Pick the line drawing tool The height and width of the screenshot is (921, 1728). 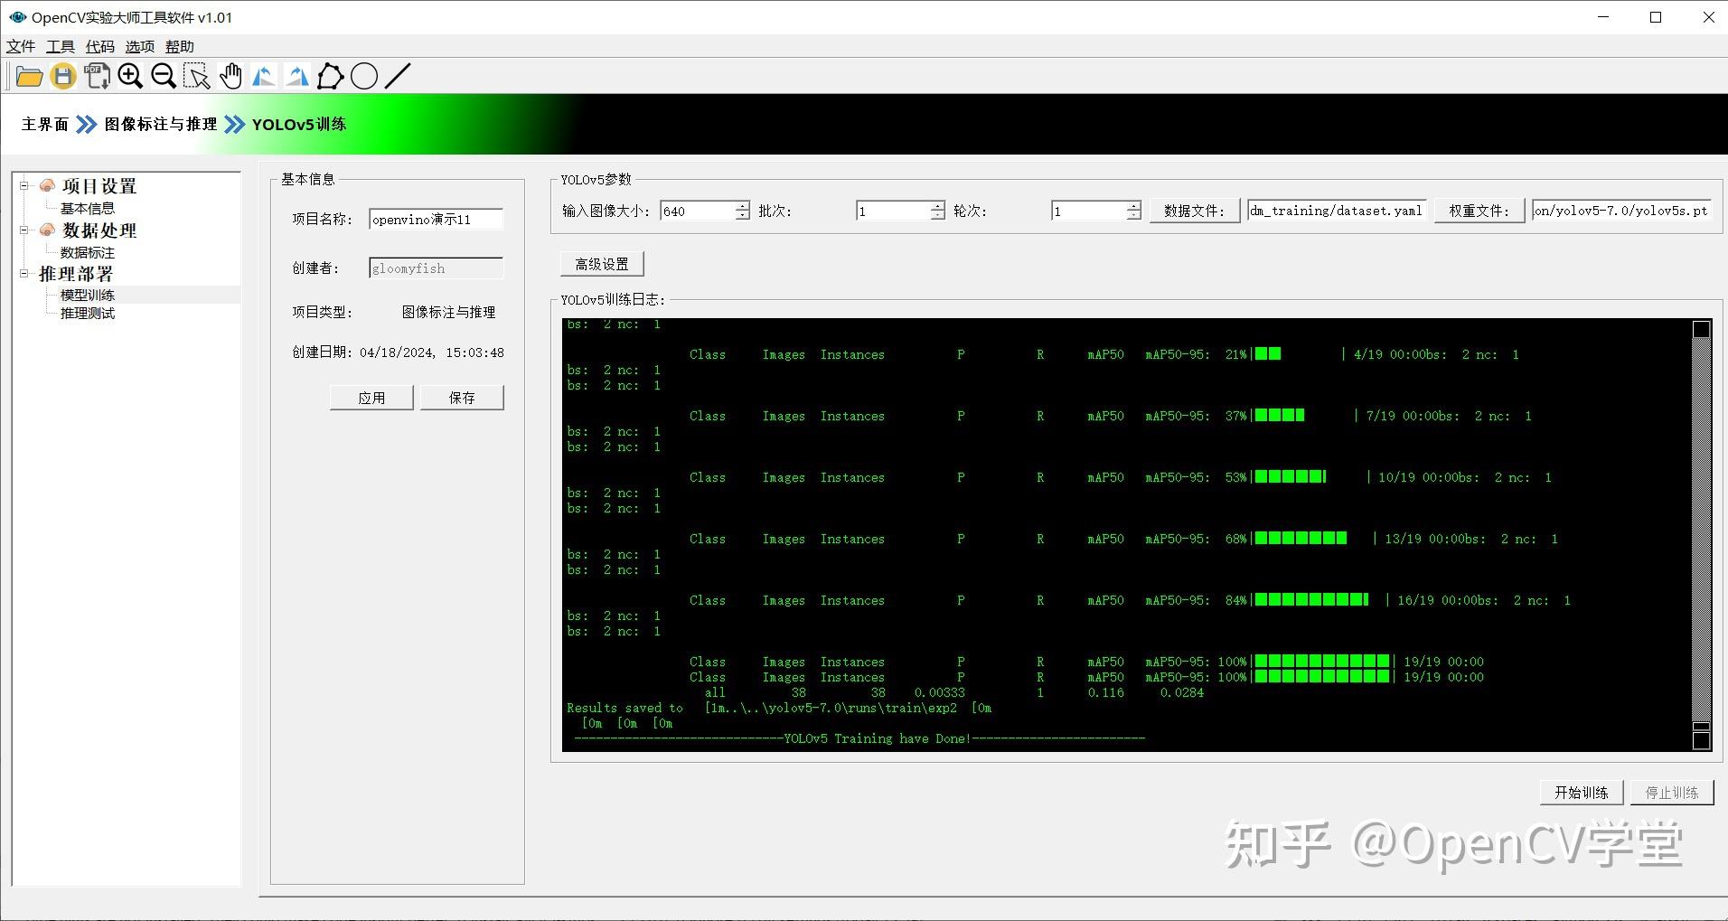[x=396, y=76]
